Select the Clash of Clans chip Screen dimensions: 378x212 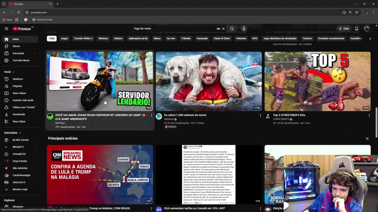222,38
